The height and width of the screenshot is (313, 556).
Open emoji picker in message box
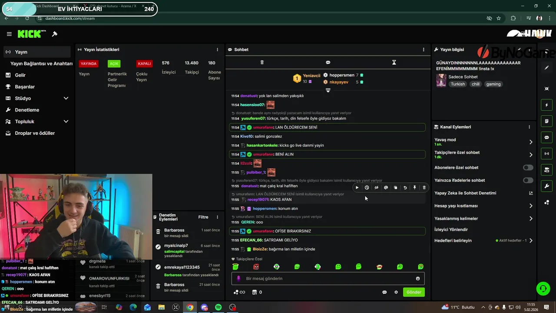tap(418, 279)
